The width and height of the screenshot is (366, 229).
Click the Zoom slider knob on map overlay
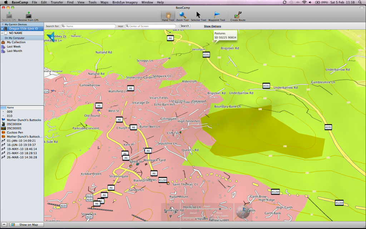click(x=220, y=209)
